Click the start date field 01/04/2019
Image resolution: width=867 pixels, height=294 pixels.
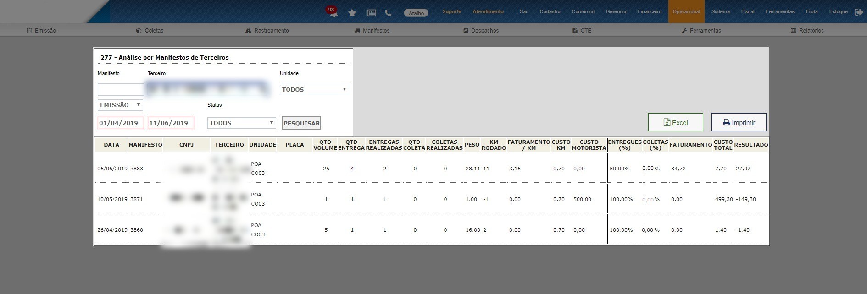click(121, 123)
